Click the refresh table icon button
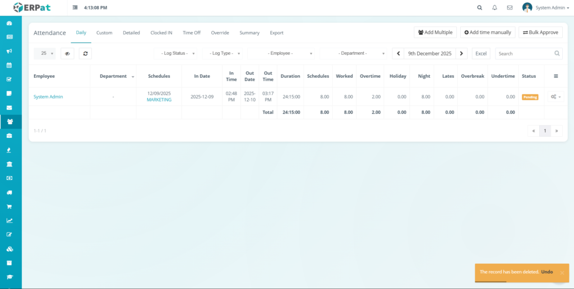Viewport: 574px width, 289px height. pos(85,53)
